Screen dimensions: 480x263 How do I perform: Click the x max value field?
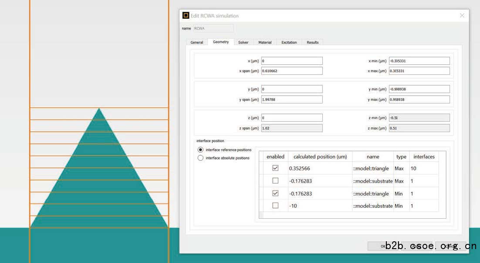[x=419, y=71]
